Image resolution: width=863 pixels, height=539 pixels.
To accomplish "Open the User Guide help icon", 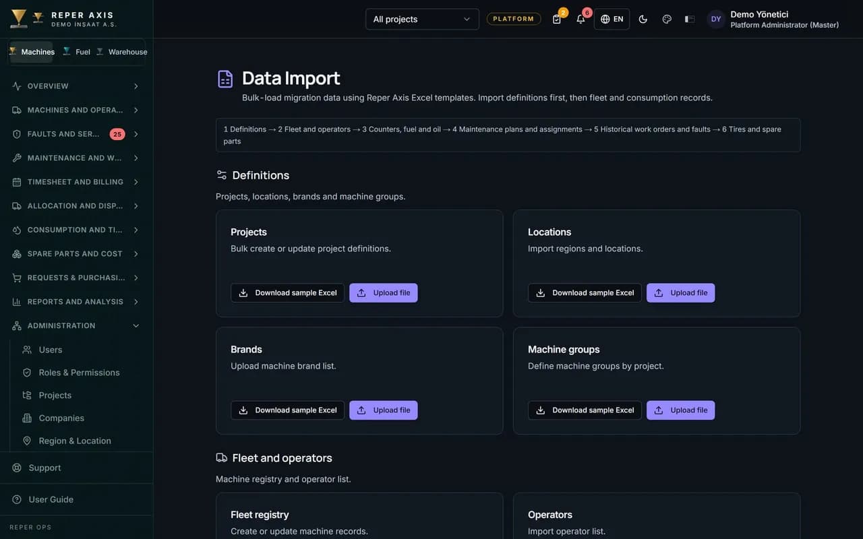I will (x=17, y=499).
